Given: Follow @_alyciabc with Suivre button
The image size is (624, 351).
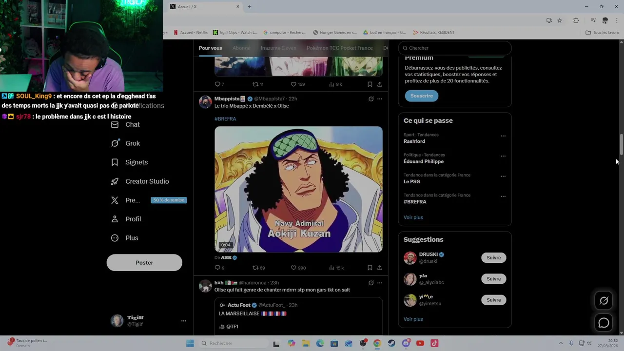Looking at the screenshot, I should pos(494,279).
